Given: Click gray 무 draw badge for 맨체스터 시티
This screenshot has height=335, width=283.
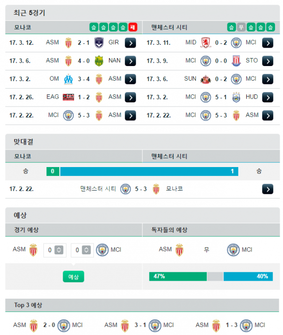Looking at the screenshot, I should (241, 27).
